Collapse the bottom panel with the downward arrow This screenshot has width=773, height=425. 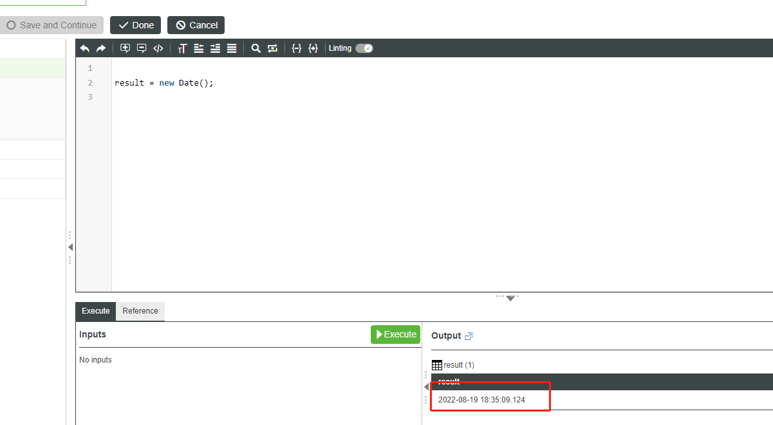(x=510, y=297)
